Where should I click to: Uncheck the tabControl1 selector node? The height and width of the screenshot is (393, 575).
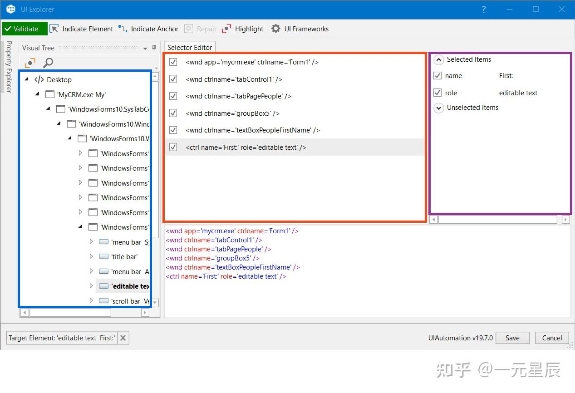(x=173, y=79)
